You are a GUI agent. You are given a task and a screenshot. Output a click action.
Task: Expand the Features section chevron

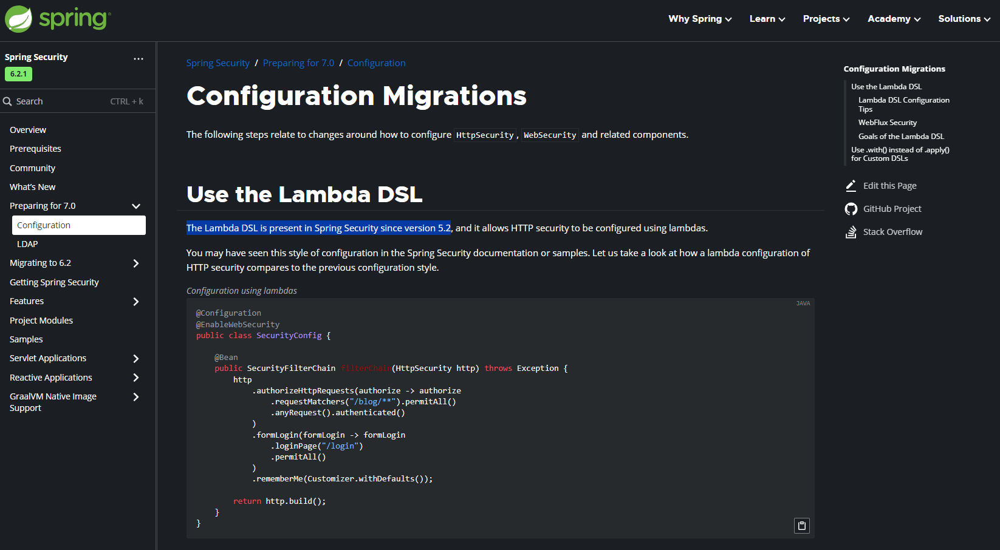(x=136, y=302)
